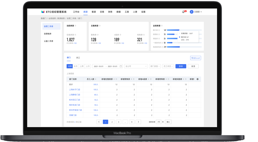The width and height of the screenshot is (258, 142).
Task: Click 300人 in the 合计 row
Action: [x=96, y=84]
